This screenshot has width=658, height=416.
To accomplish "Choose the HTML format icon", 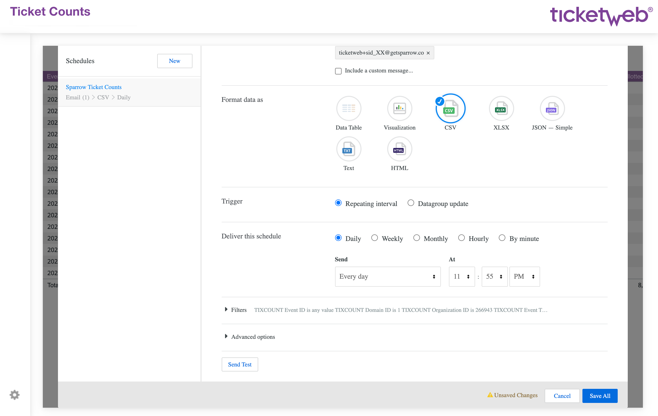I will (x=399, y=149).
